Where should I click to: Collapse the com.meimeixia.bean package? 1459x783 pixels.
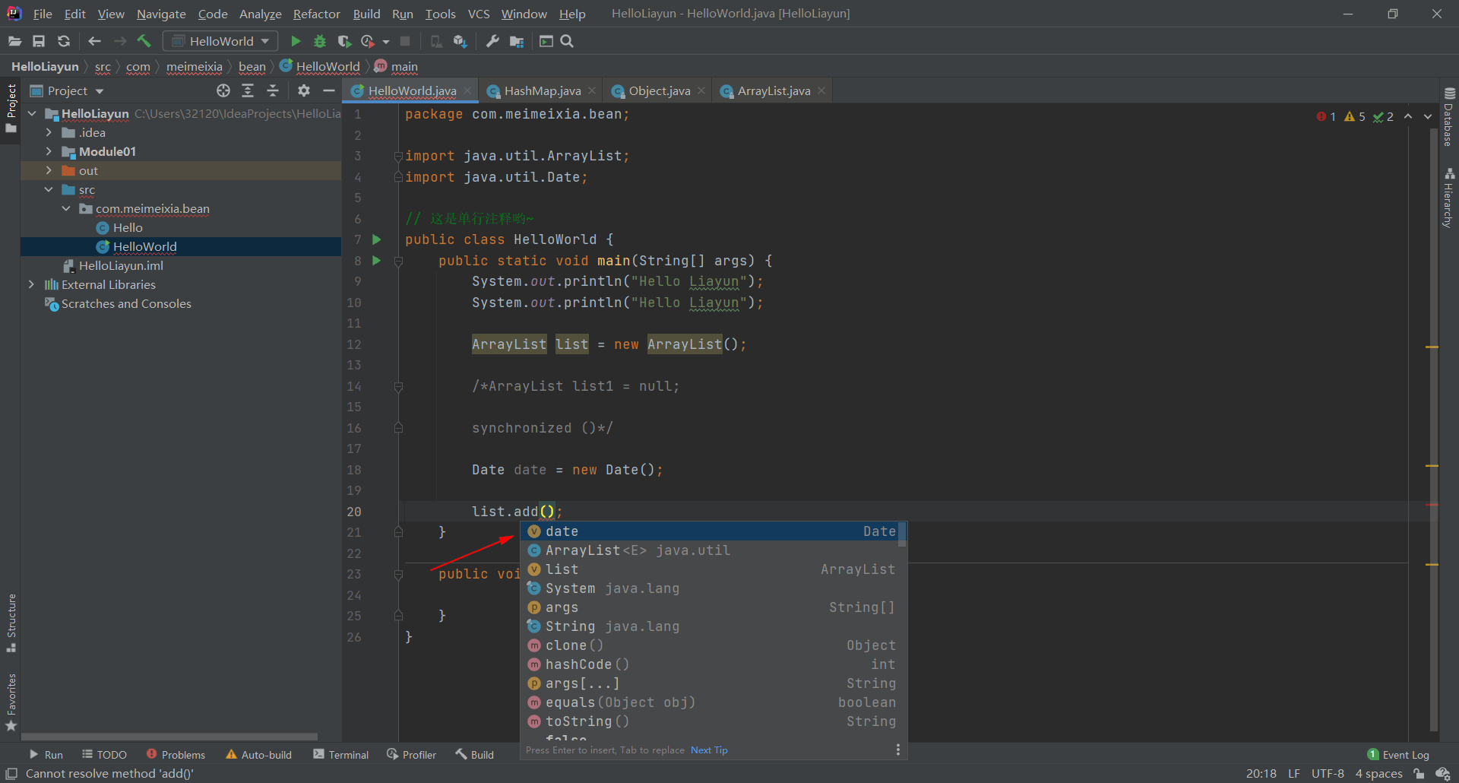66,208
